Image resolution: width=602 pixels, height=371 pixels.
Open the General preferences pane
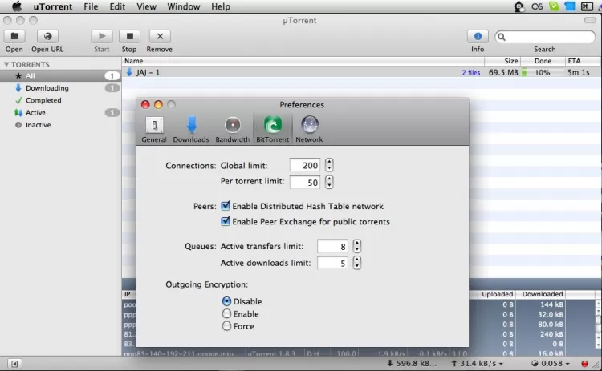tap(154, 130)
